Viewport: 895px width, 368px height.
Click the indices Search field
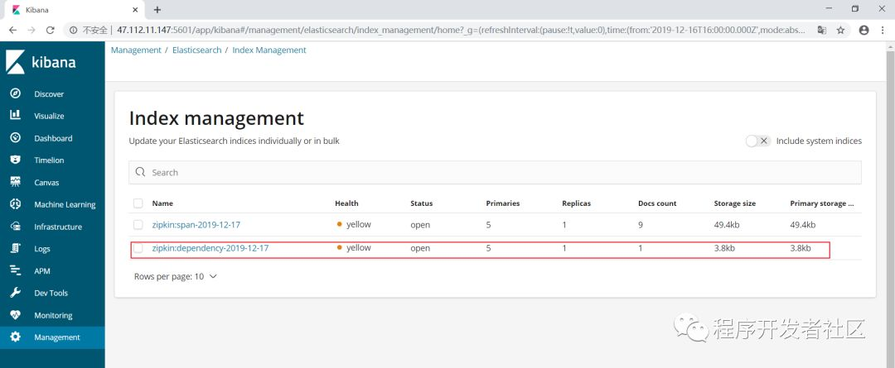point(495,172)
